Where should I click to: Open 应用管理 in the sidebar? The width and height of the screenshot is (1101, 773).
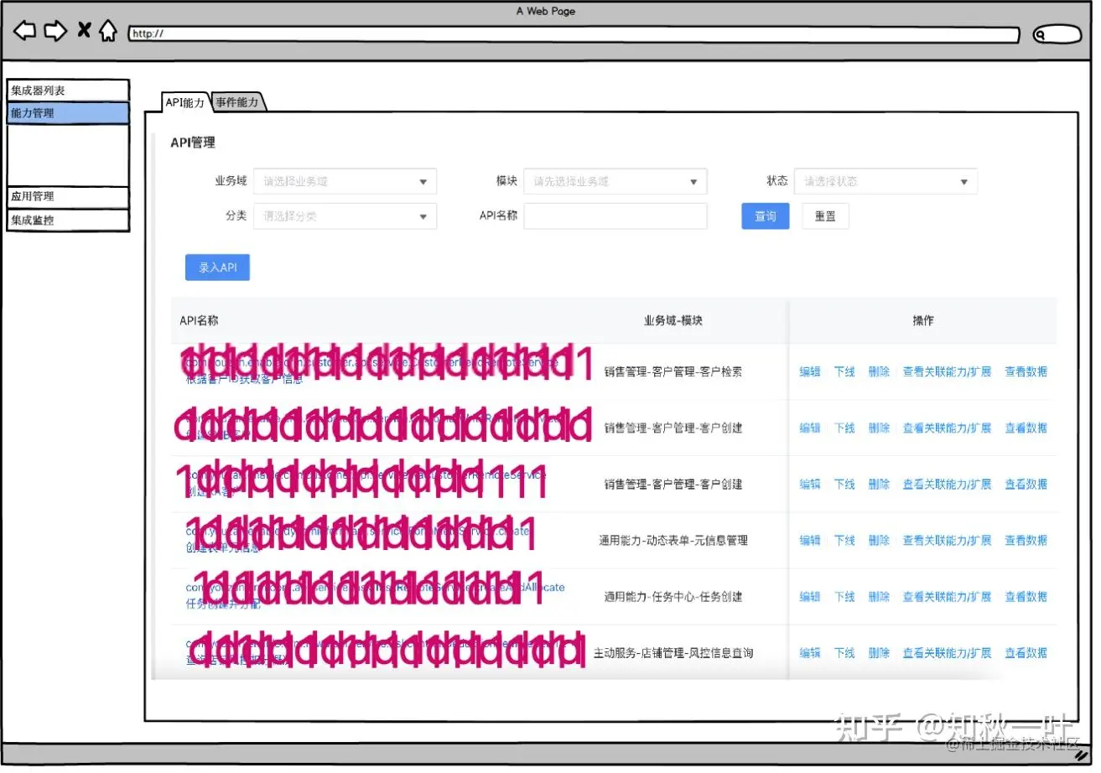tap(68, 197)
